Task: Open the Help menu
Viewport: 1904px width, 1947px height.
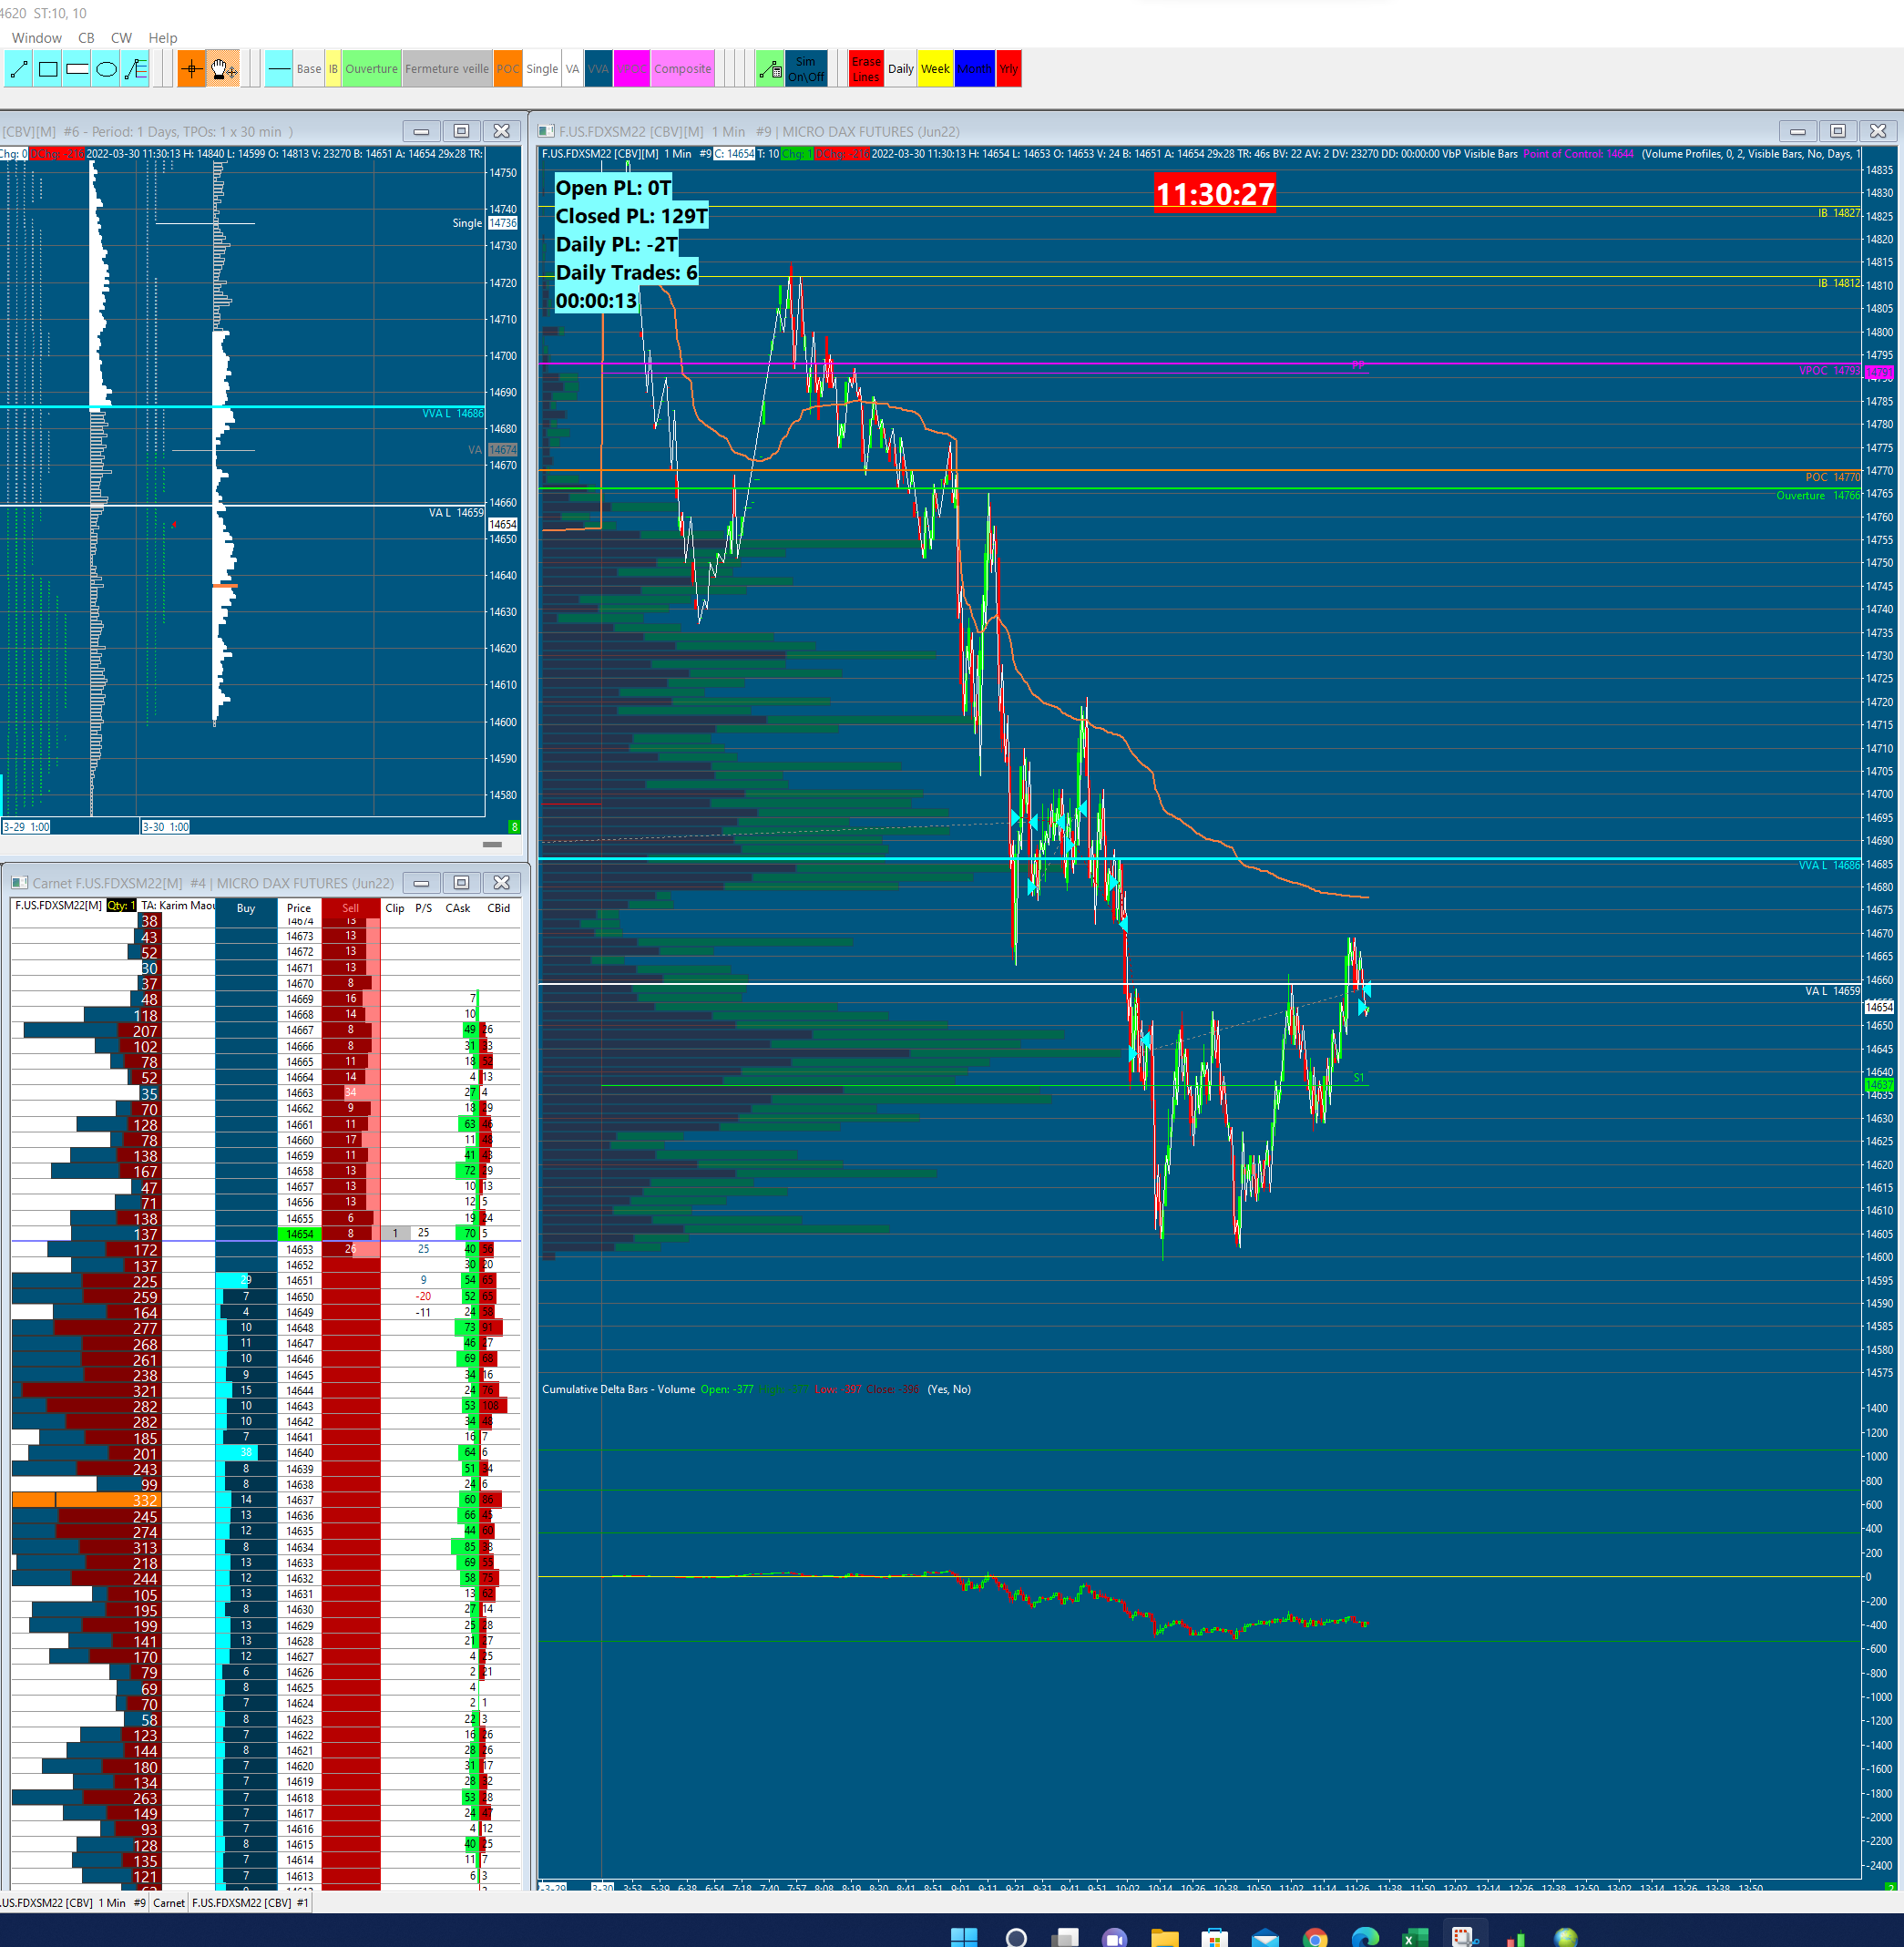Action: tap(163, 38)
